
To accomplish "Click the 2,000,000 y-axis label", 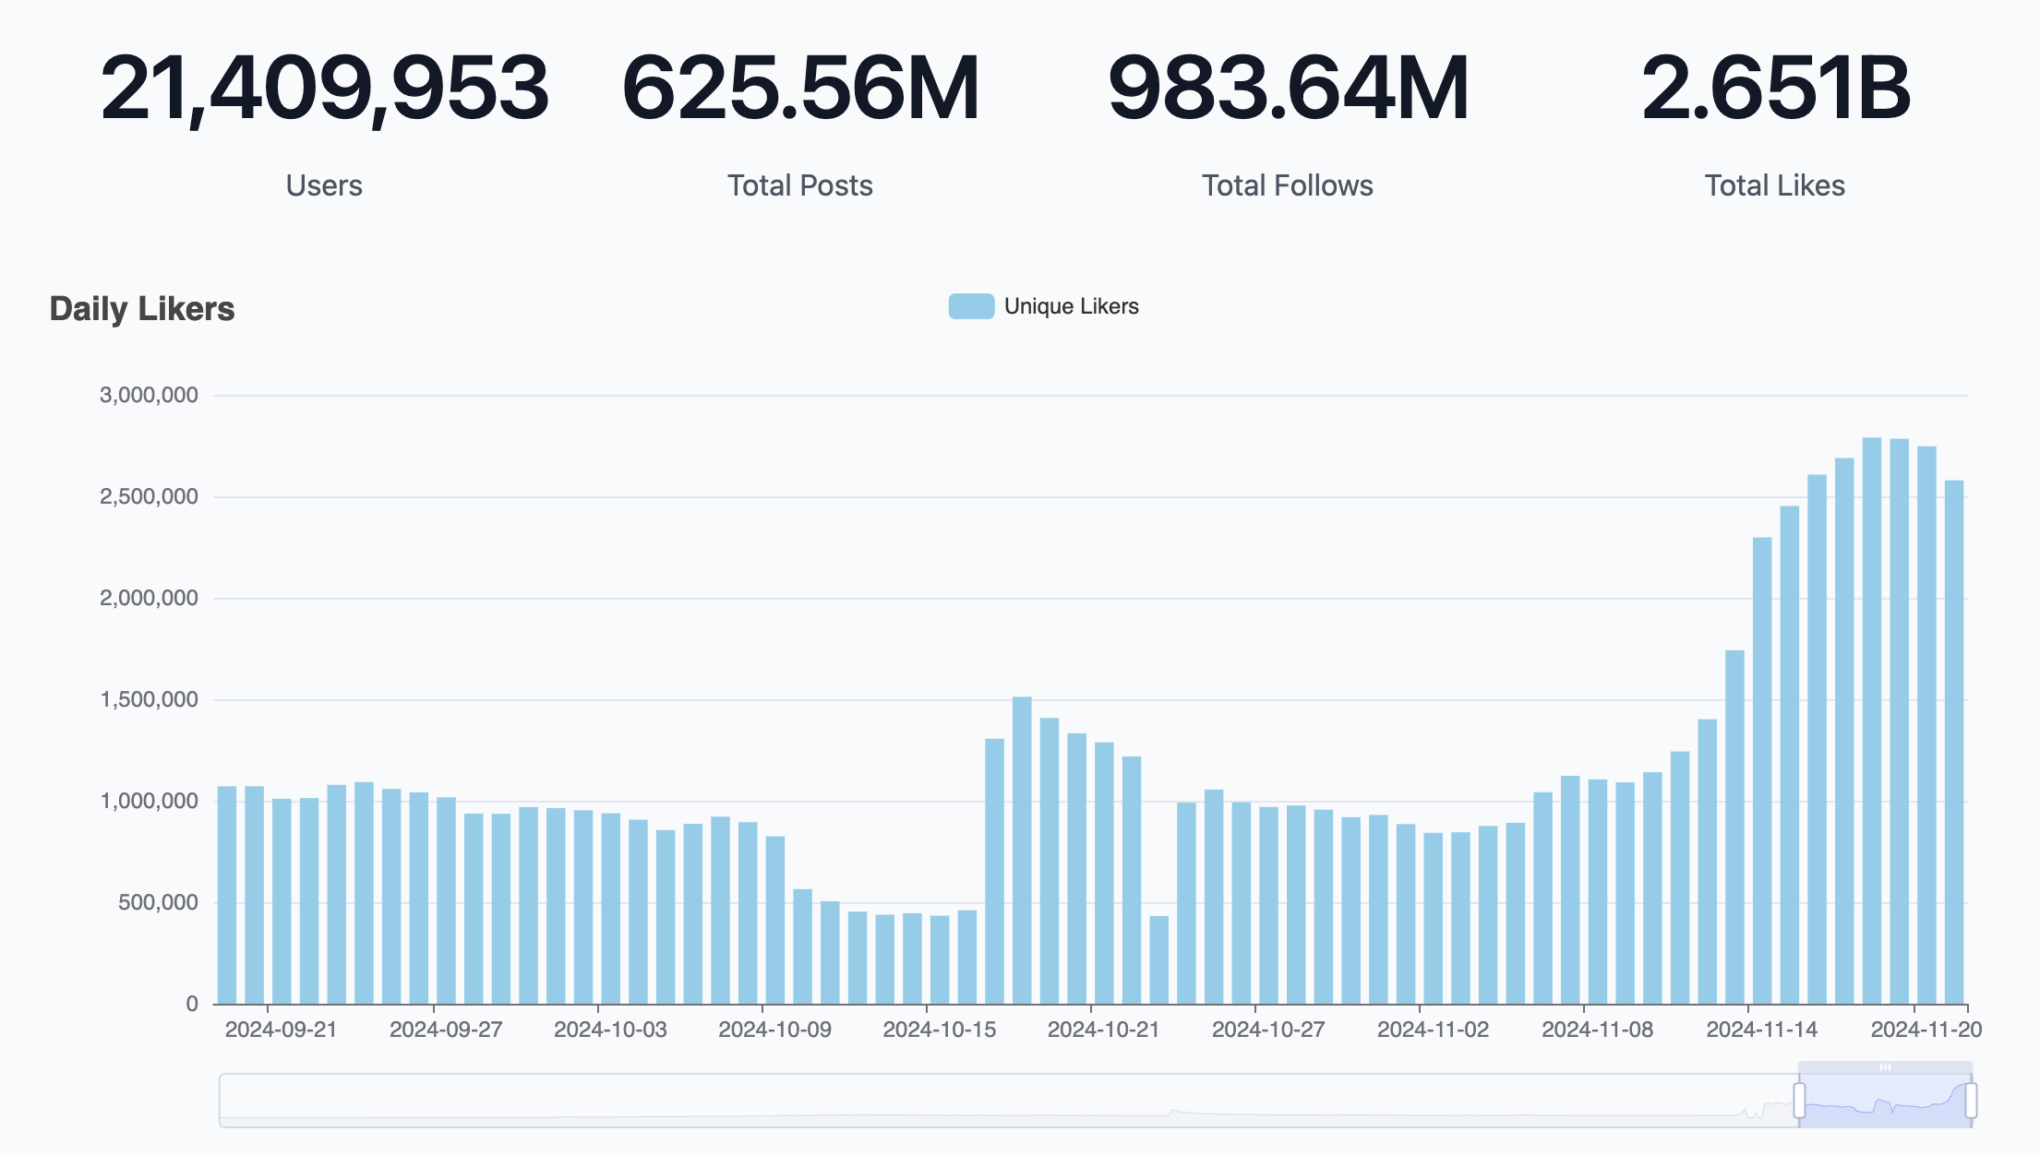I will [149, 598].
